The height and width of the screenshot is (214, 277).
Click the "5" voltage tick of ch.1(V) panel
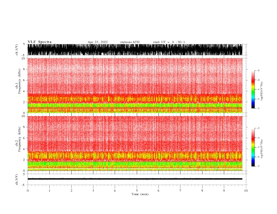(24, 44)
